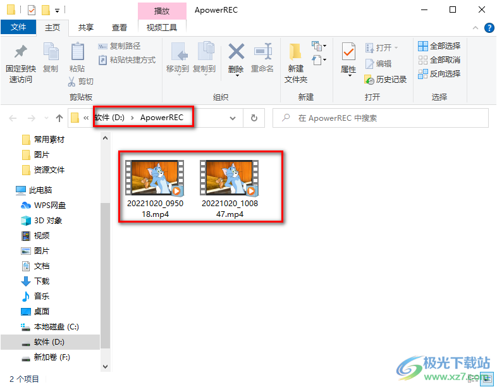Open History (历史记录)
The height and width of the screenshot is (387, 497).
pyautogui.click(x=386, y=80)
